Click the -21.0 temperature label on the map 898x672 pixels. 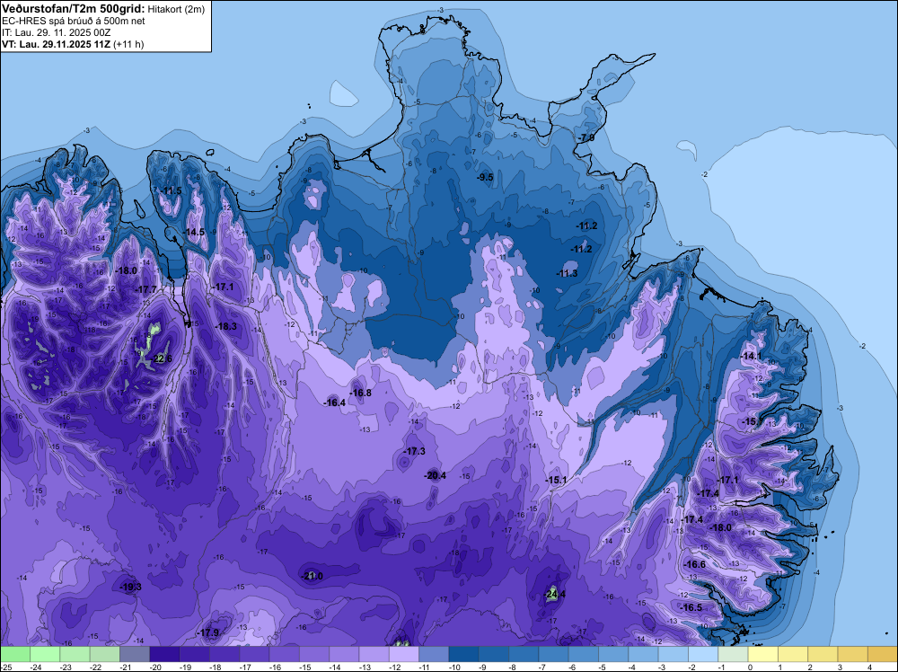[313, 576]
